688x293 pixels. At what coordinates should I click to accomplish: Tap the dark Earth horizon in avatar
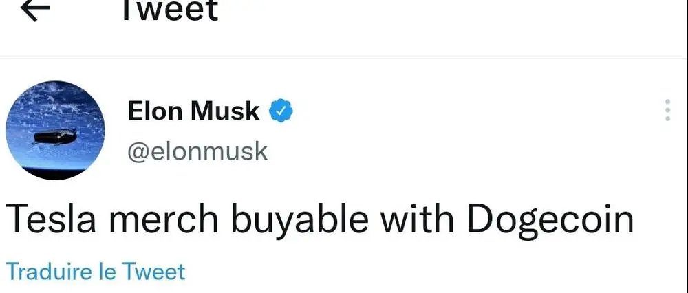(x=54, y=173)
